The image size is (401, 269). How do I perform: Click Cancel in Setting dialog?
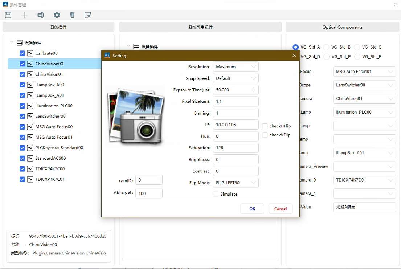(x=281, y=209)
